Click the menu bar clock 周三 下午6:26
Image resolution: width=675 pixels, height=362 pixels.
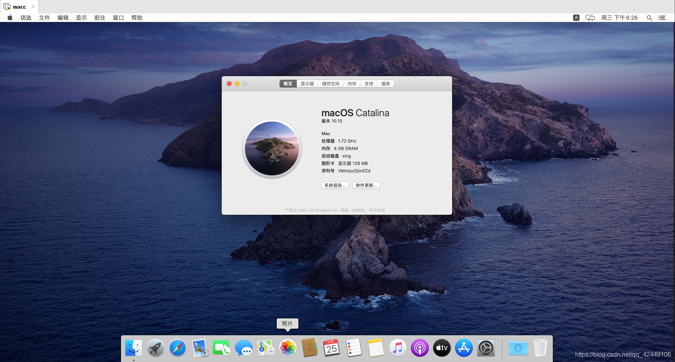(x=620, y=18)
